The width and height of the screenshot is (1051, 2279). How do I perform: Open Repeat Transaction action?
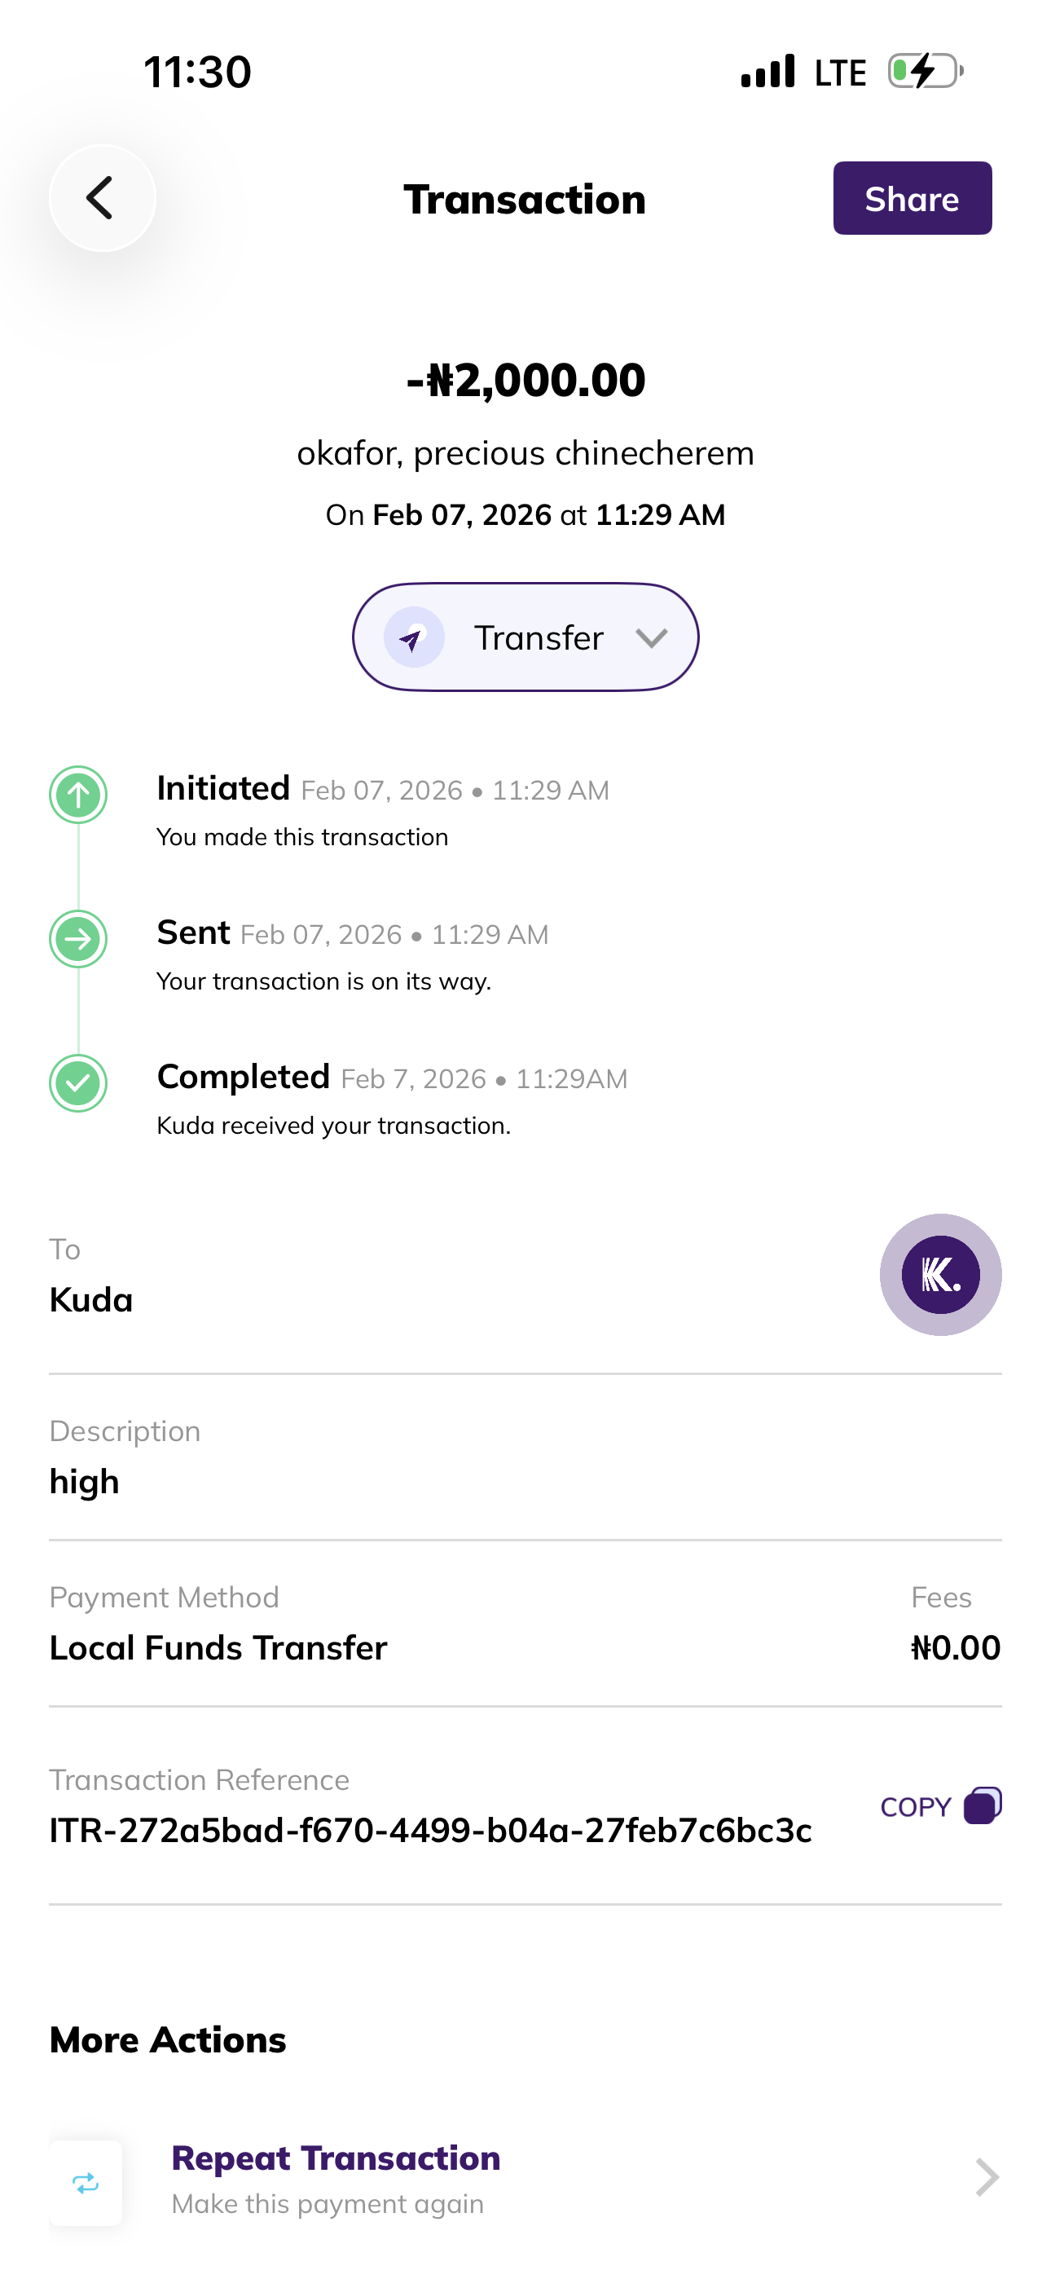[336, 2158]
